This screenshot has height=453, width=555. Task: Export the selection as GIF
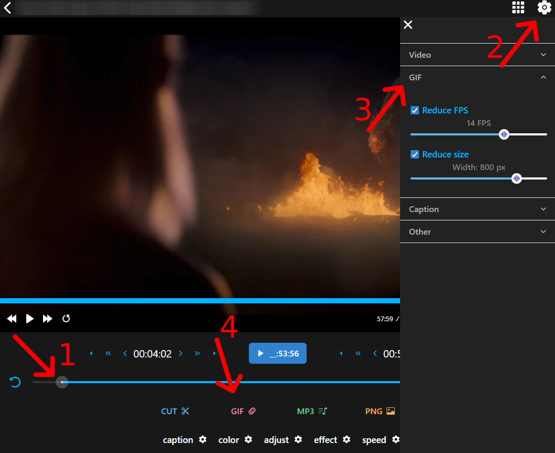click(x=243, y=411)
